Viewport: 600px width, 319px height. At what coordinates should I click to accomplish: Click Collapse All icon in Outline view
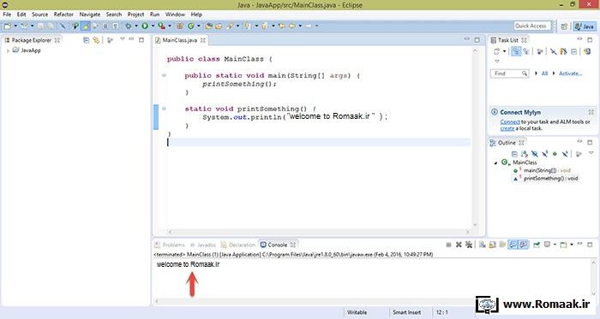(514, 154)
